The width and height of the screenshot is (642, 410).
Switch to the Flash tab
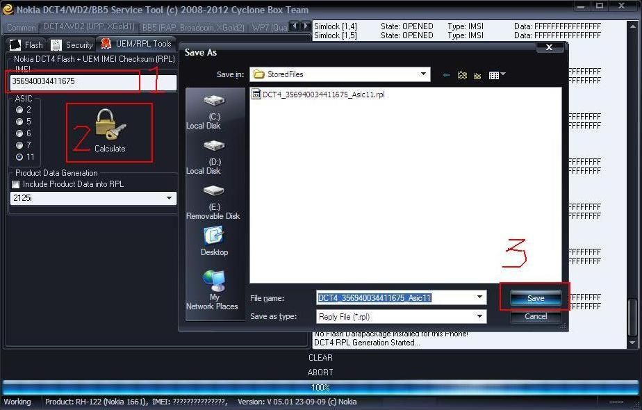[26, 44]
